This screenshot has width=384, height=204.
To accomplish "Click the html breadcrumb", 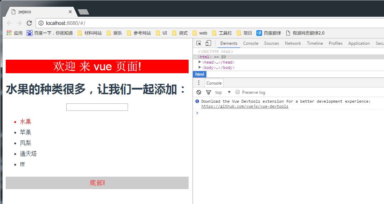I will (x=200, y=74).
